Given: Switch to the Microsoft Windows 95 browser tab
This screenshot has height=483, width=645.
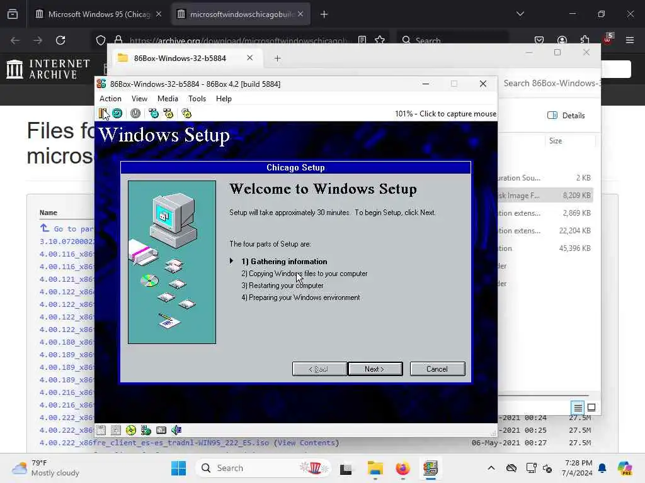Looking at the screenshot, I should pyautogui.click(x=99, y=14).
